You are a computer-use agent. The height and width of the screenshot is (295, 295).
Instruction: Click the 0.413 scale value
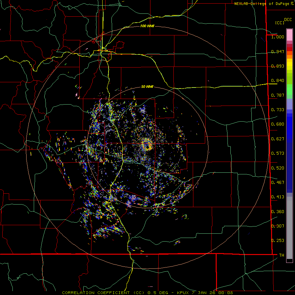[x=278, y=197]
